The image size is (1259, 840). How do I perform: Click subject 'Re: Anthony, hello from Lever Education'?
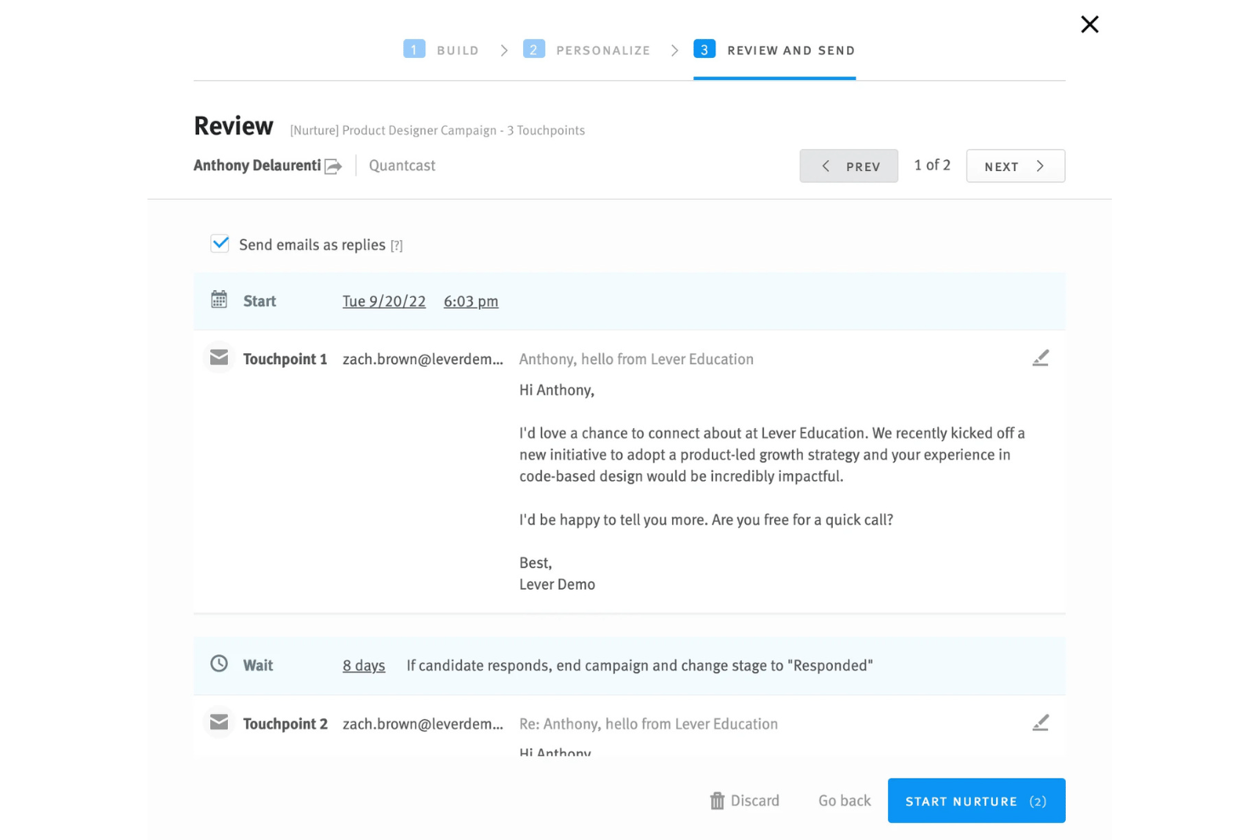click(648, 723)
